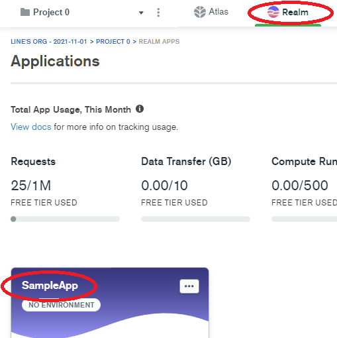The width and height of the screenshot is (337, 338).
Task: Select the Project 0 name label
Action: pyautogui.click(x=51, y=12)
